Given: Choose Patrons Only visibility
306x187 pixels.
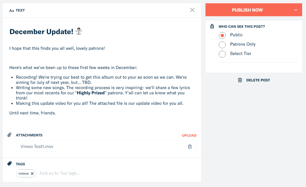Looking at the screenshot, I should pyautogui.click(x=222, y=45).
